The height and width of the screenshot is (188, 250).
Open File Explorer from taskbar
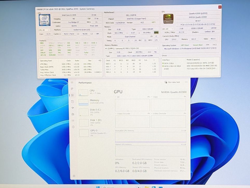pyautogui.click(x=147, y=187)
